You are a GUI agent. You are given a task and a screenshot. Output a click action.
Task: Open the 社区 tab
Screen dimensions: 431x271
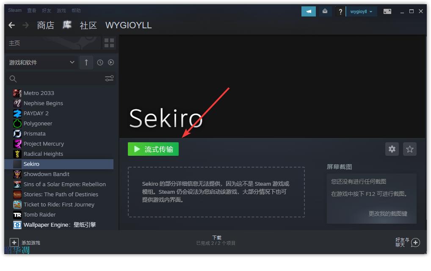[88, 25]
